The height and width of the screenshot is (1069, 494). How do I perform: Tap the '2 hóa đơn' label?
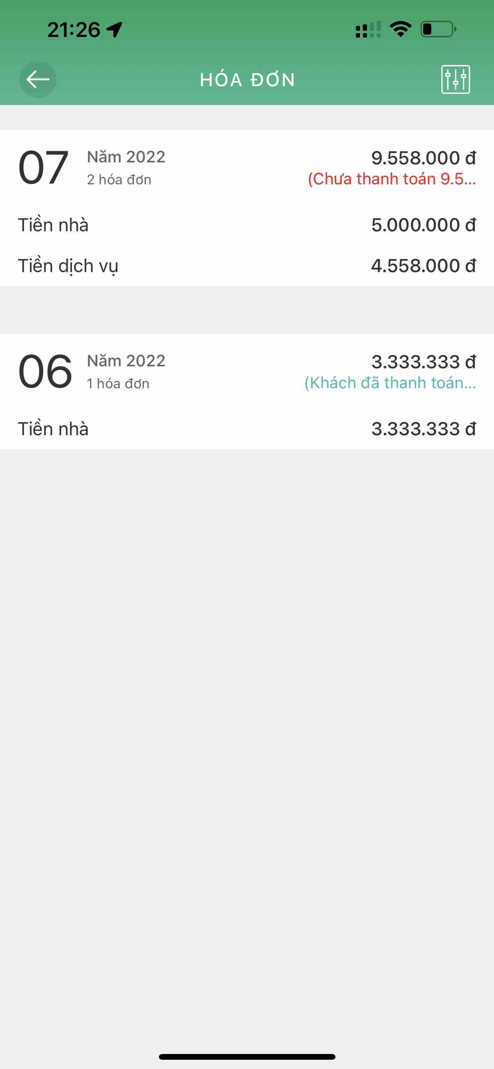point(119,180)
